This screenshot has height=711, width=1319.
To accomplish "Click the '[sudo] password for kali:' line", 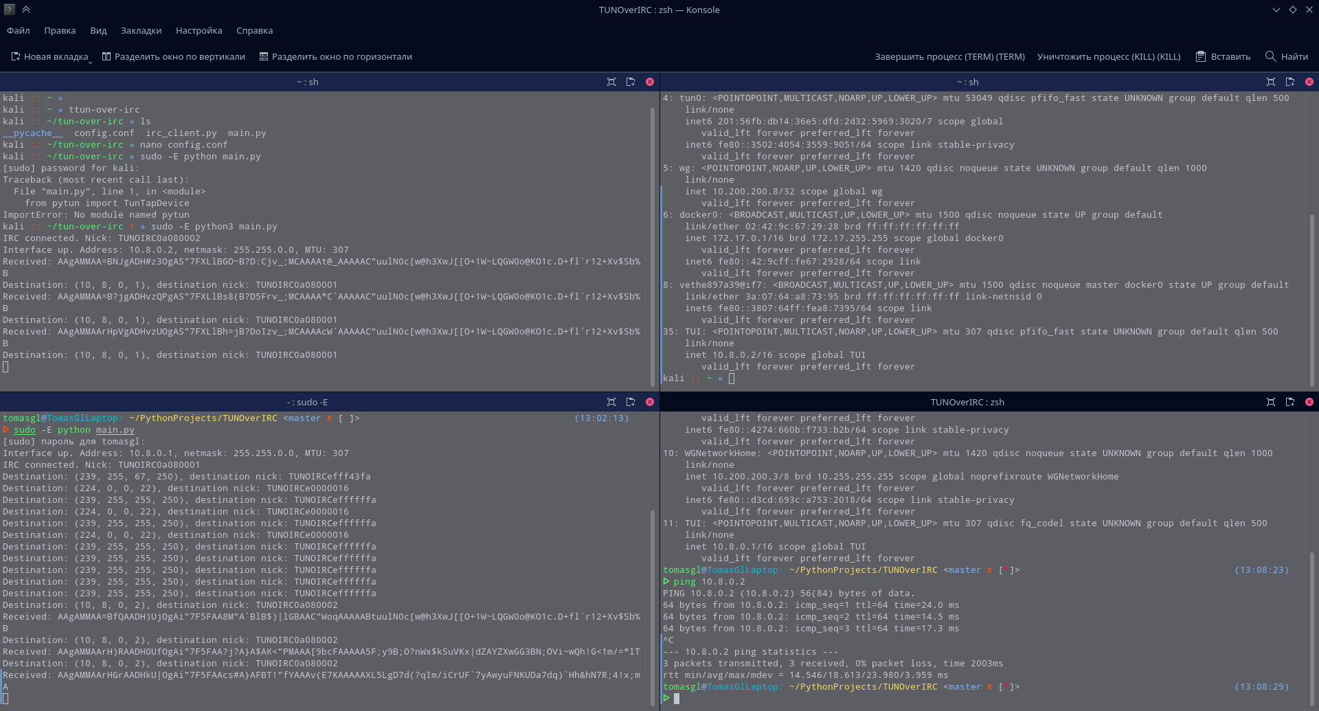I will pos(71,168).
